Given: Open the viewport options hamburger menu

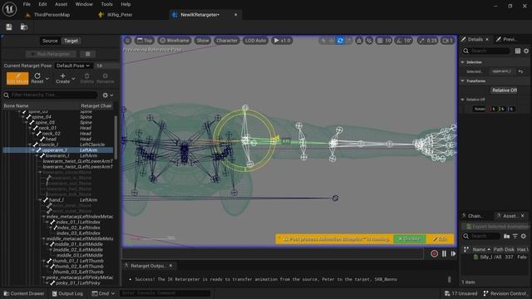Looking at the screenshot, I should (x=127, y=41).
